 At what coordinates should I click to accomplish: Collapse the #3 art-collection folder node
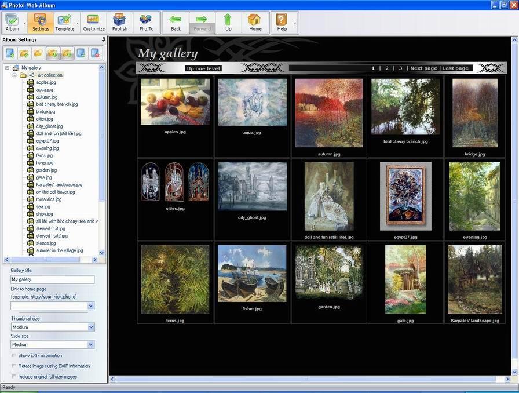point(14,75)
